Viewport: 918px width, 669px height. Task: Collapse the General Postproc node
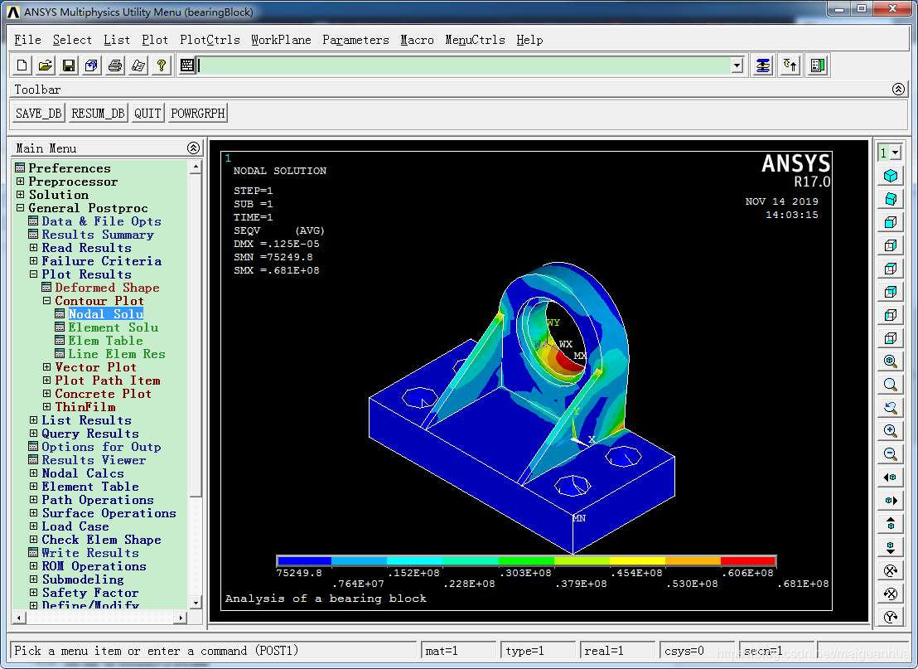[21, 208]
